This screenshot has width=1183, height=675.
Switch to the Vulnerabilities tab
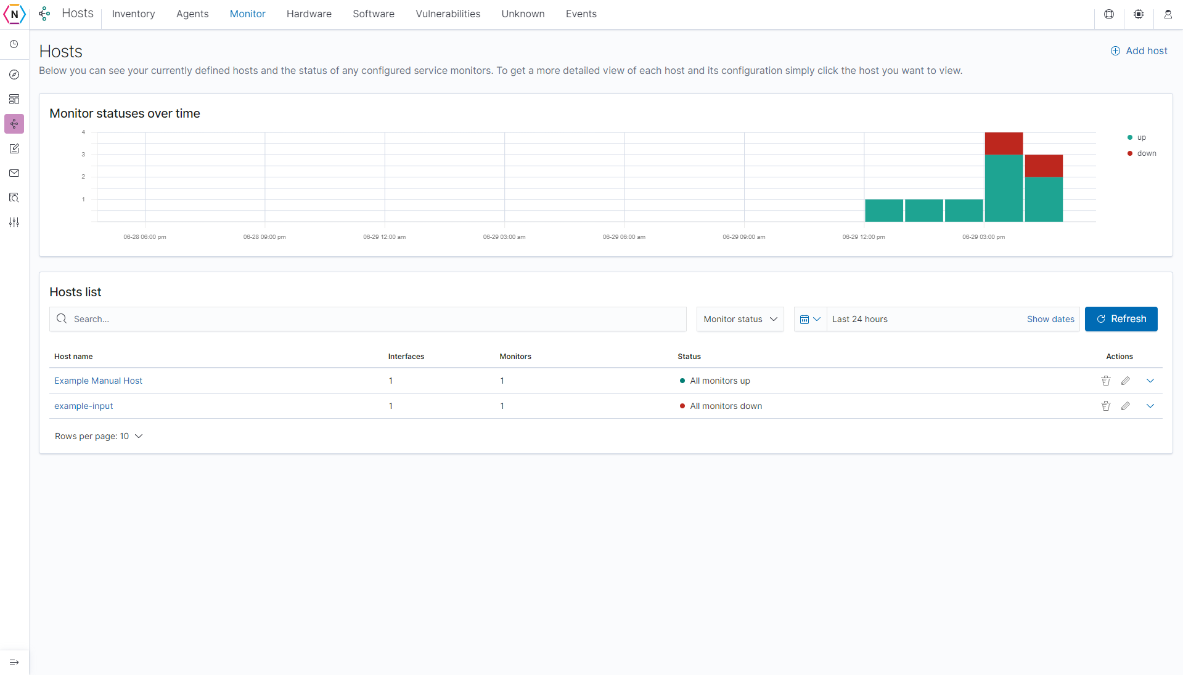coord(448,14)
